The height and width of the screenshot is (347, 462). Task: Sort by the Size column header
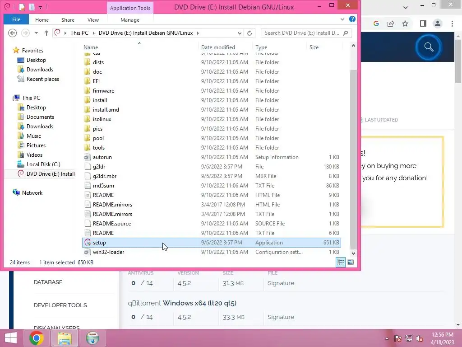[314, 47]
